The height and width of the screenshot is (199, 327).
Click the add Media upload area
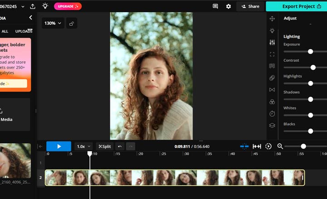click(x=15, y=114)
